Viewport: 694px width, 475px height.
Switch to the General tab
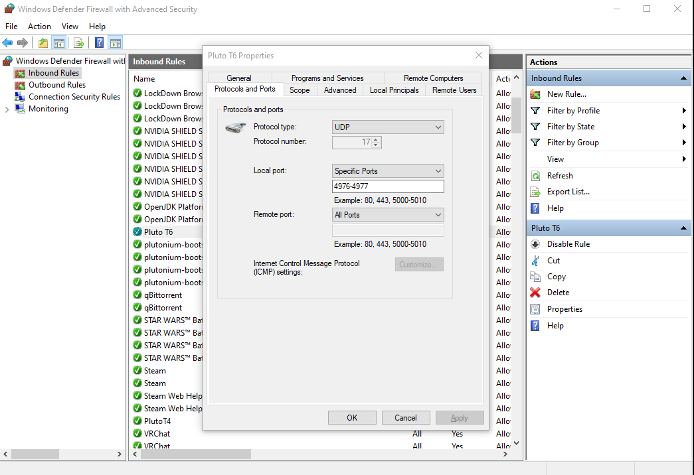pos(239,78)
